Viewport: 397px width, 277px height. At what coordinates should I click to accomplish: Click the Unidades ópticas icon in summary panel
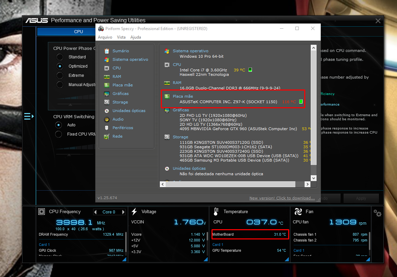[x=167, y=169]
